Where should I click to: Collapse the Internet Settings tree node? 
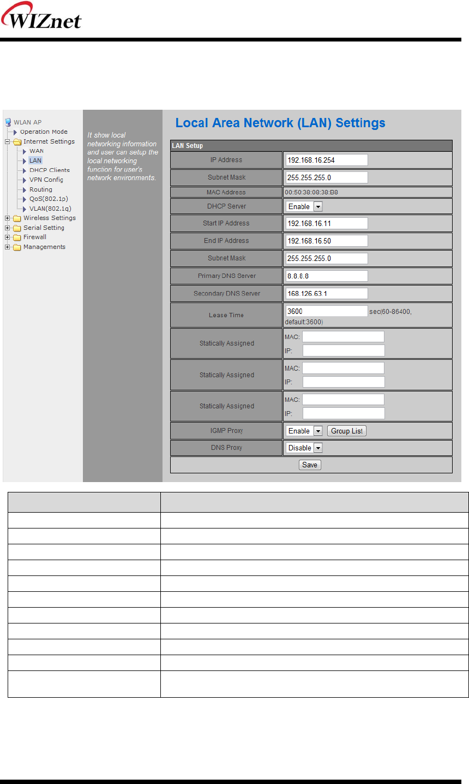coord(8,142)
